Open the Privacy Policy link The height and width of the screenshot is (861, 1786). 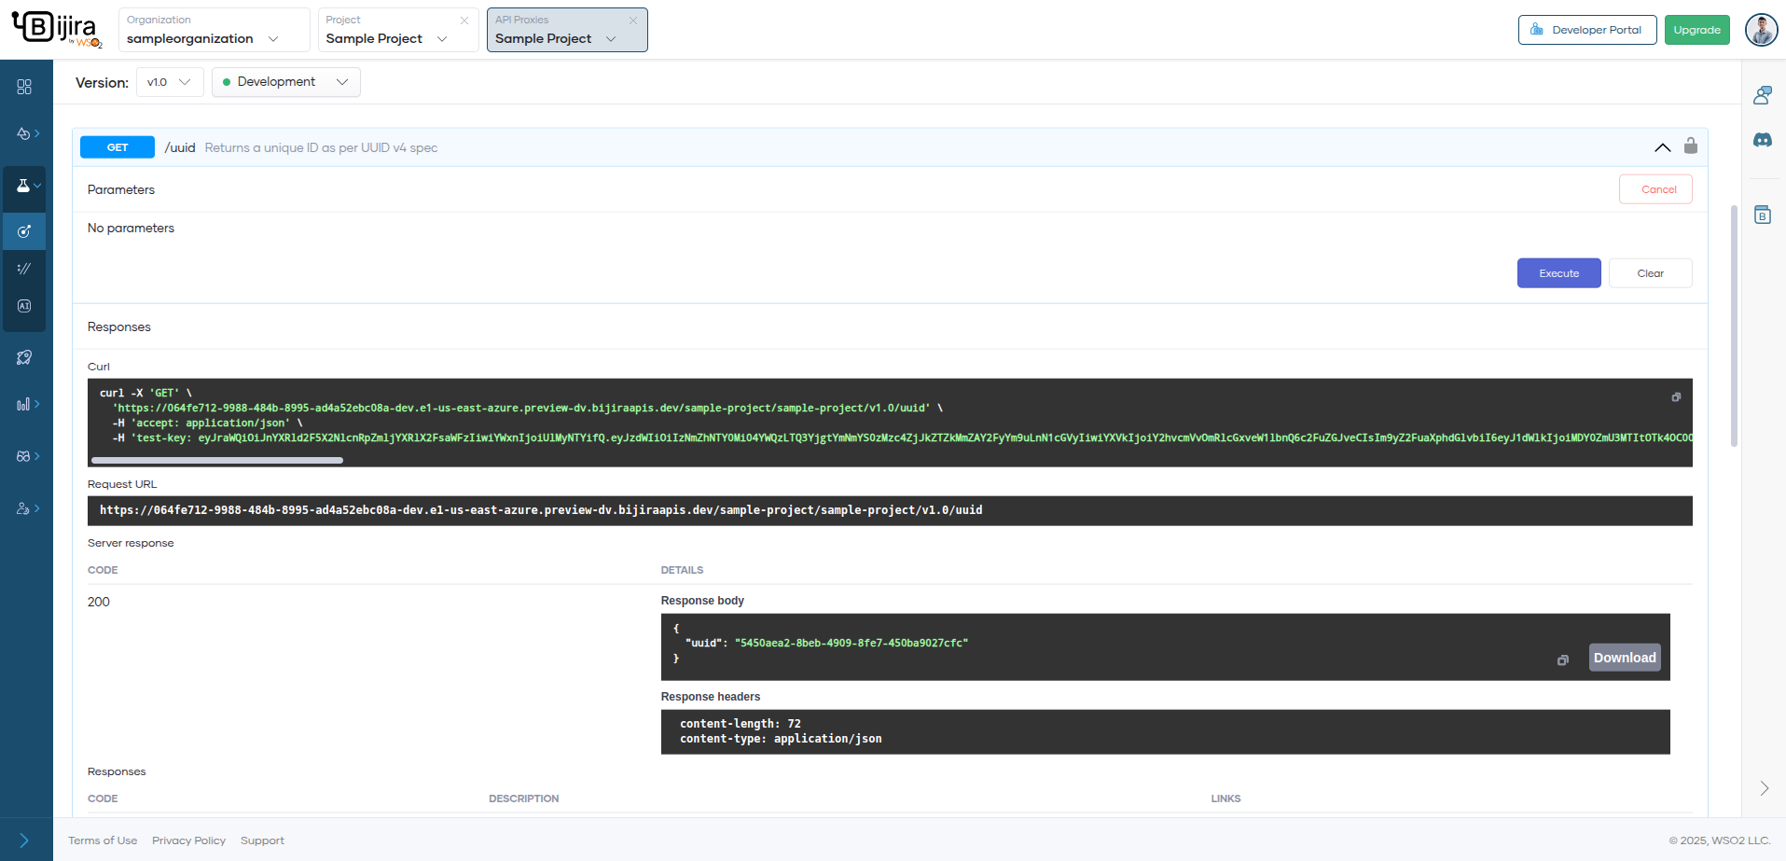[x=188, y=840]
